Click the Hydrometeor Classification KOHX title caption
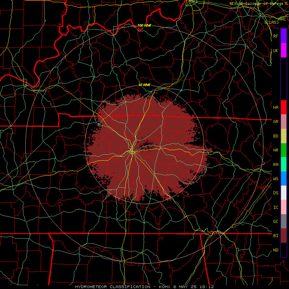Viewport: 289px width, 289px height. tap(144, 287)
